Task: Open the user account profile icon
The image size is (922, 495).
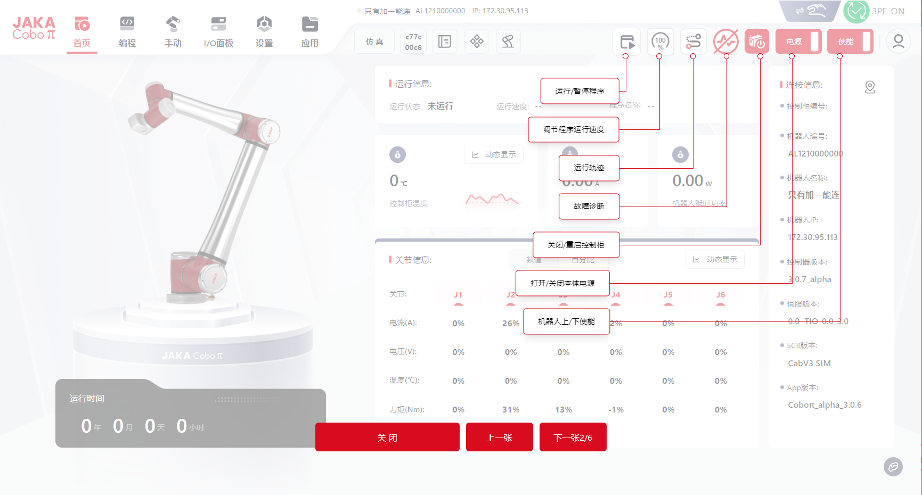Action: click(x=899, y=42)
